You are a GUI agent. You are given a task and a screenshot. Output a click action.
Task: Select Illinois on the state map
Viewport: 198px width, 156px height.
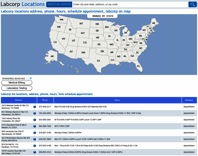pyautogui.click(x=117, y=40)
